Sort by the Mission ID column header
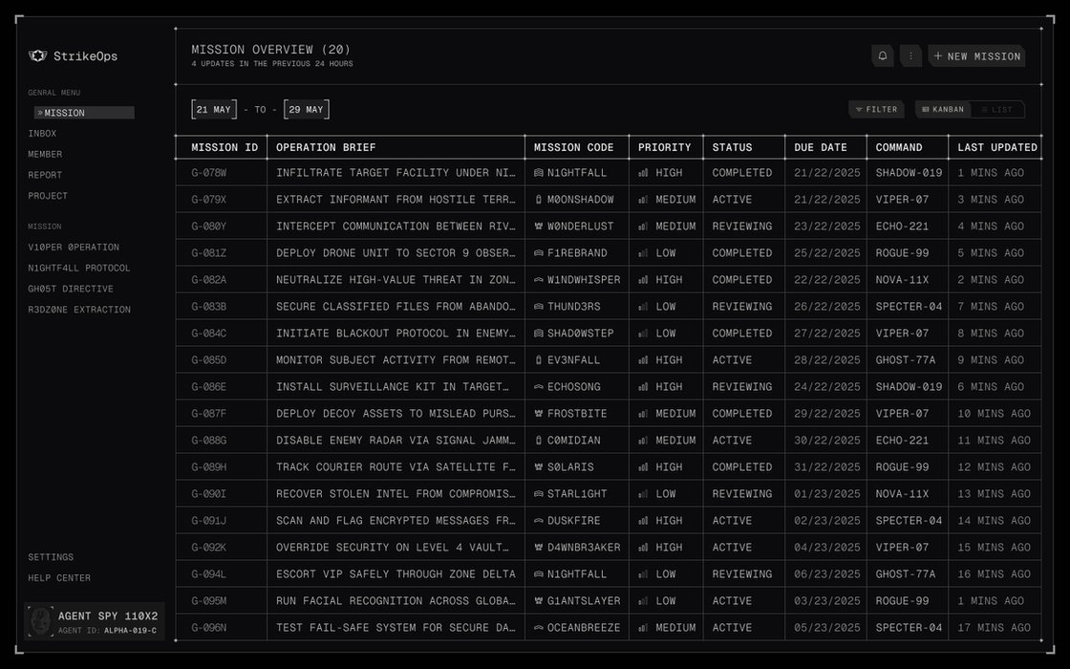 pos(225,147)
